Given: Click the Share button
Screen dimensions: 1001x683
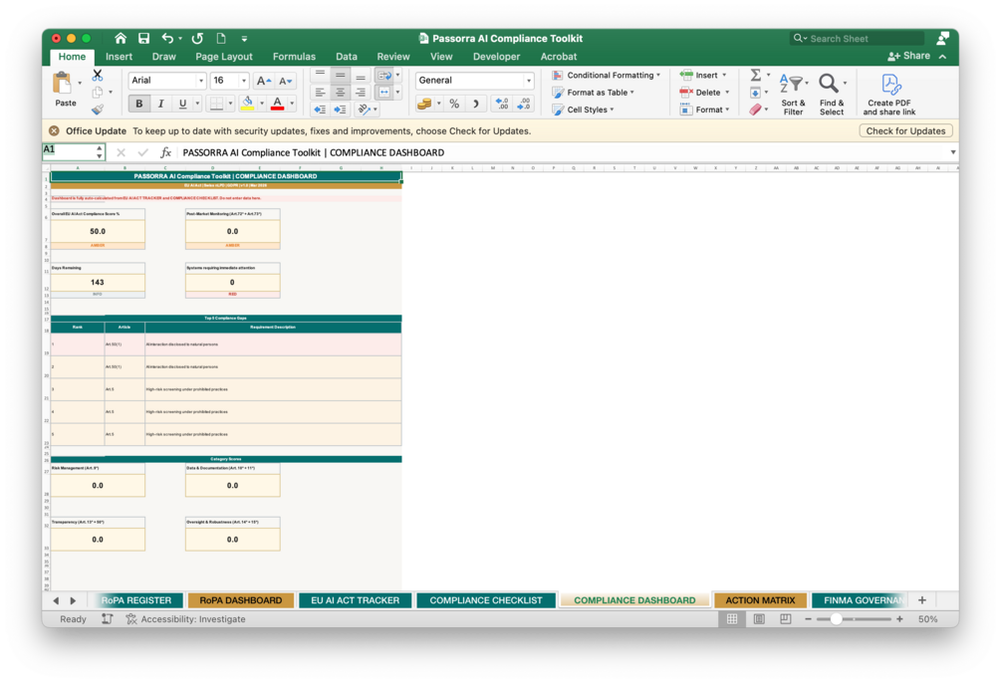Looking at the screenshot, I should click(909, 56).
